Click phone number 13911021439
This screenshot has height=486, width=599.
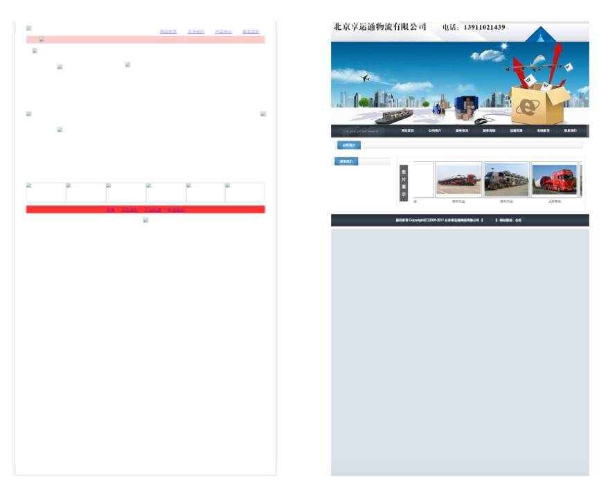[485, 27]
